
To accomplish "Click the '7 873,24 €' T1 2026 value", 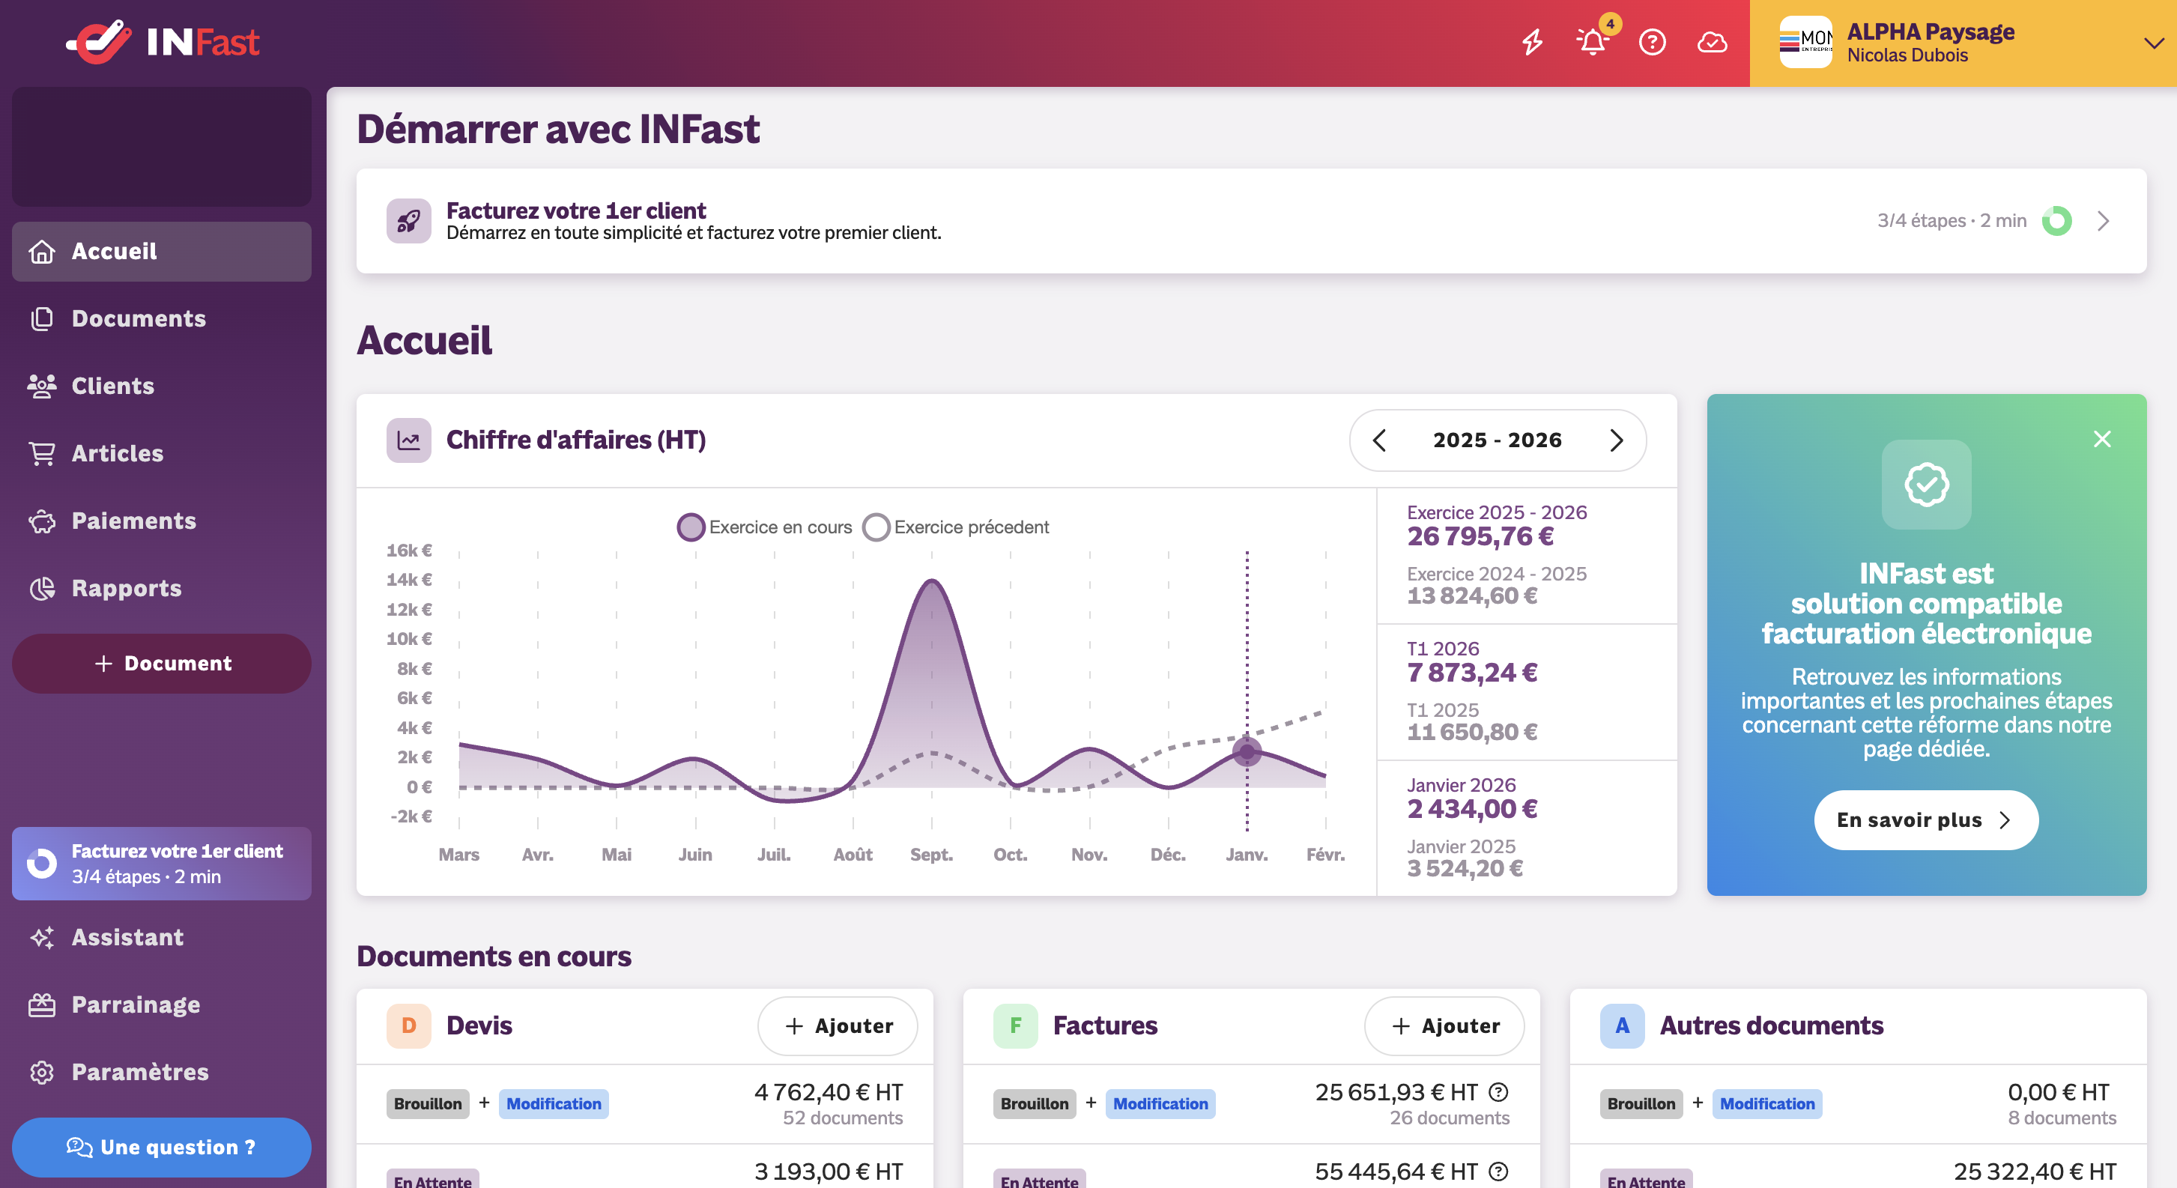I will [1472, 673].
